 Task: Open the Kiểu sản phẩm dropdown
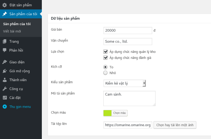click(125, 83)
